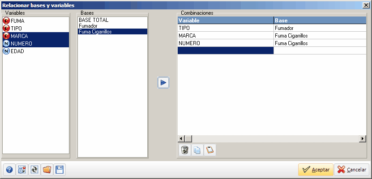Select Fumador in the Bases list
The width and height of the screenshot is (372, 179).
pos(112,25)
